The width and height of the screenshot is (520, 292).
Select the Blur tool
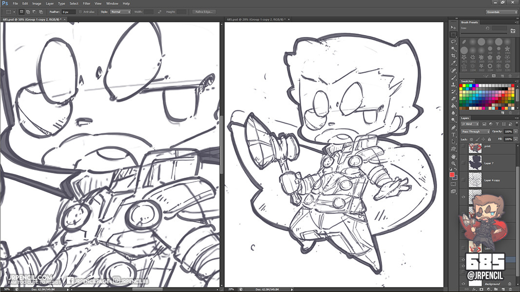pyautogui.click(x=453, y=113)
